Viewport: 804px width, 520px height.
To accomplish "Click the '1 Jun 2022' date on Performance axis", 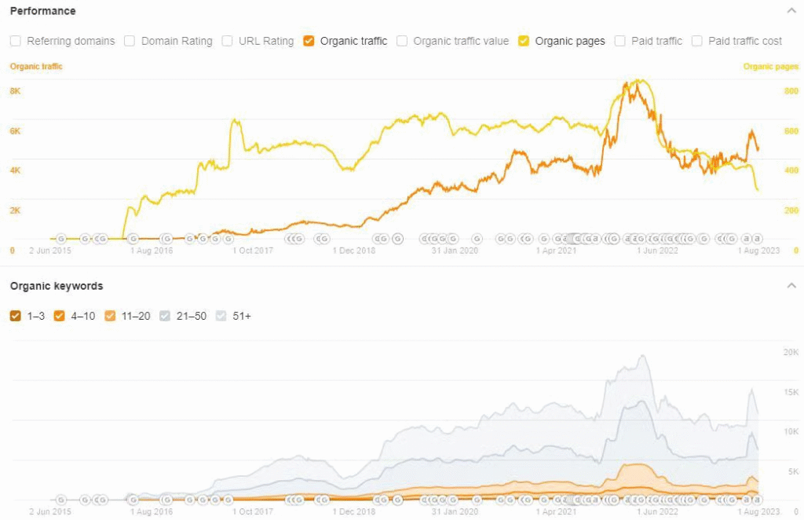I will coord(656,251).
